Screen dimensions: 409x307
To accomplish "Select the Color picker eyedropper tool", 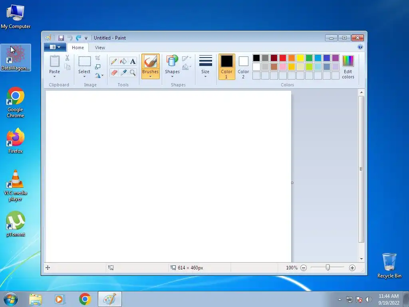I will (123, 72).
